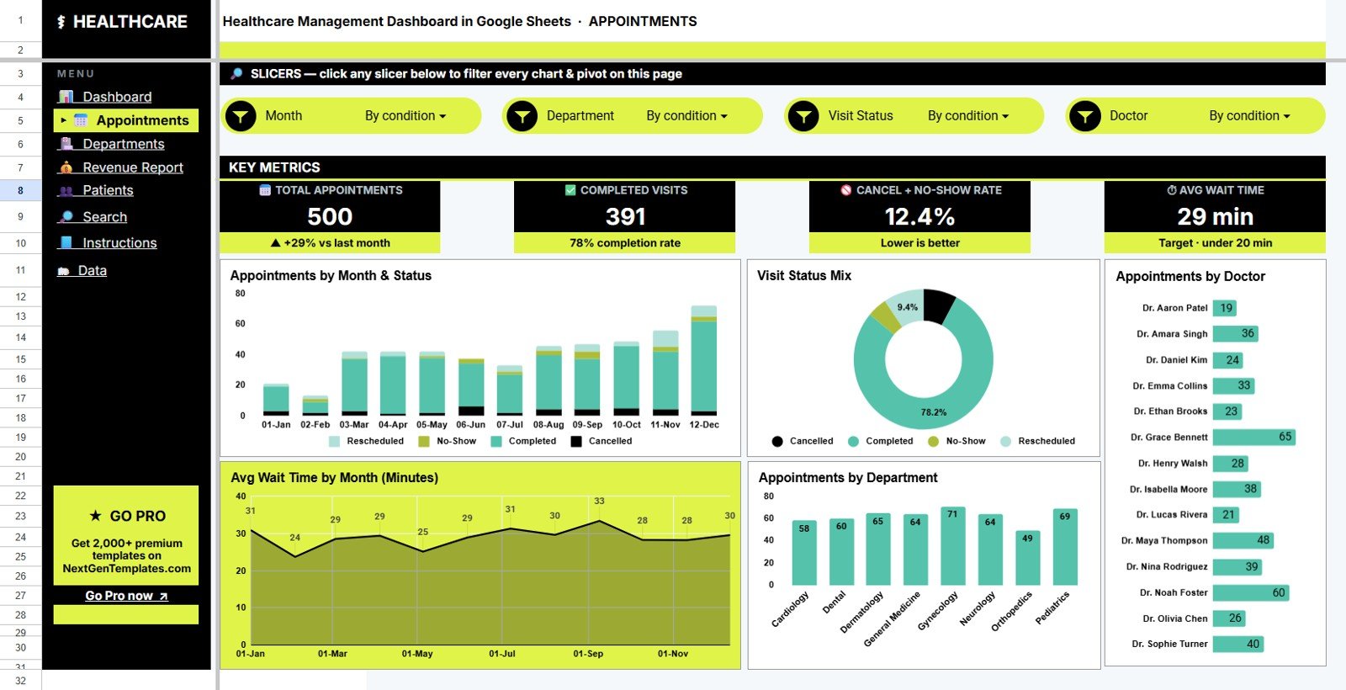Image resolution: width=1346 pixels, height=690 pixels.
Task: Click the calendar icon beside Total Appointments
Action: pyautogui.click(x=265, y=190)
